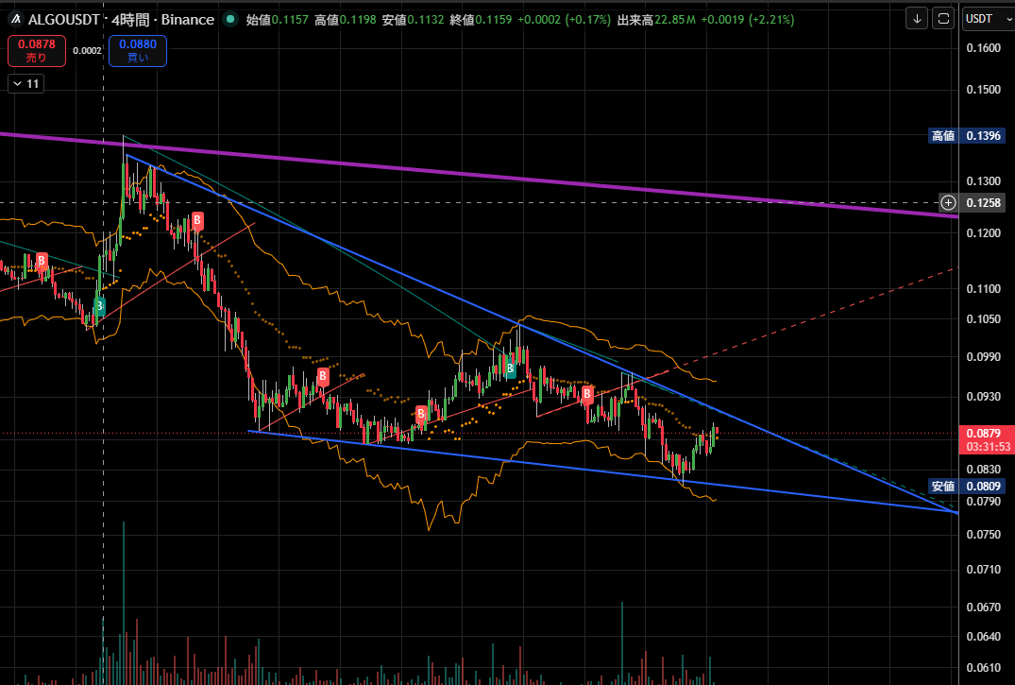Click the 0.1500 price scale label
Screen dimensions: 1015x685
(983, 90)
